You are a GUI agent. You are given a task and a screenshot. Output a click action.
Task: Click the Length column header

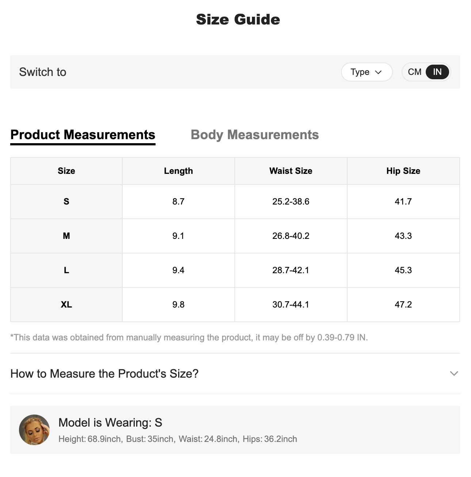point(178,171)
